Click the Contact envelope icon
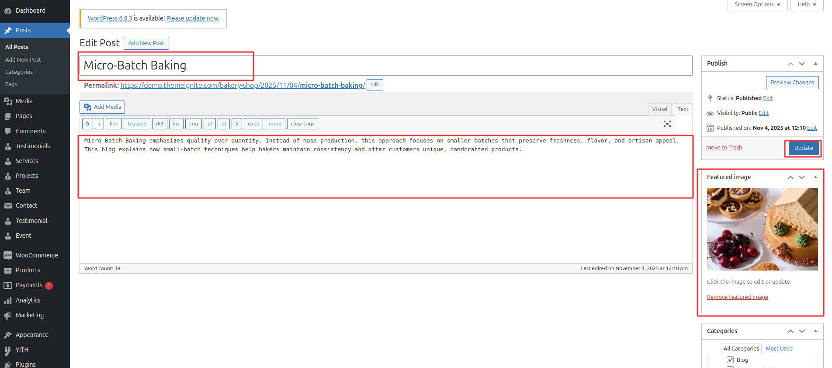This screenshot has width=832, height=368. tap(8, 205)
